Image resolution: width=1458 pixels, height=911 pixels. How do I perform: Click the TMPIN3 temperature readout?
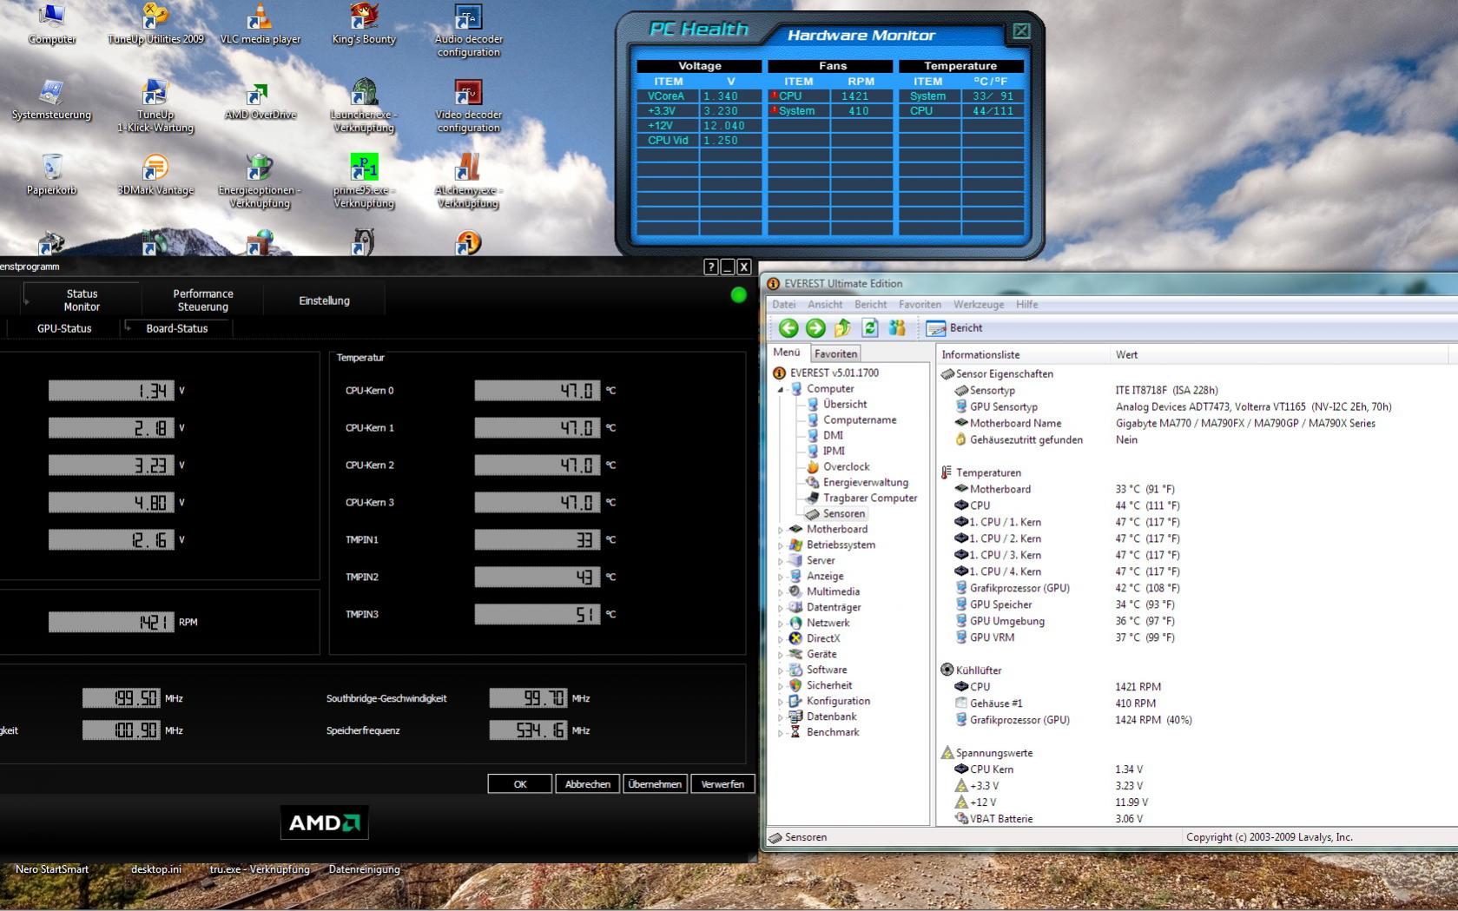coord(537,615)
